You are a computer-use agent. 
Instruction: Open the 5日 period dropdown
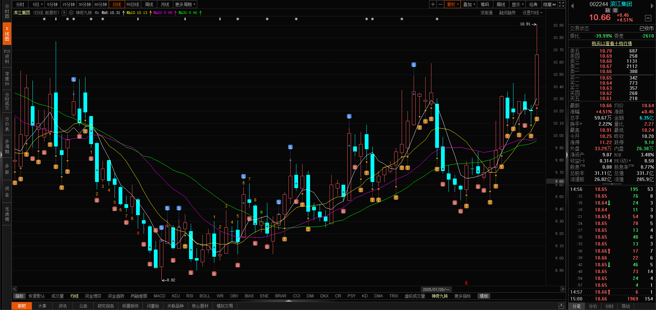38,4
